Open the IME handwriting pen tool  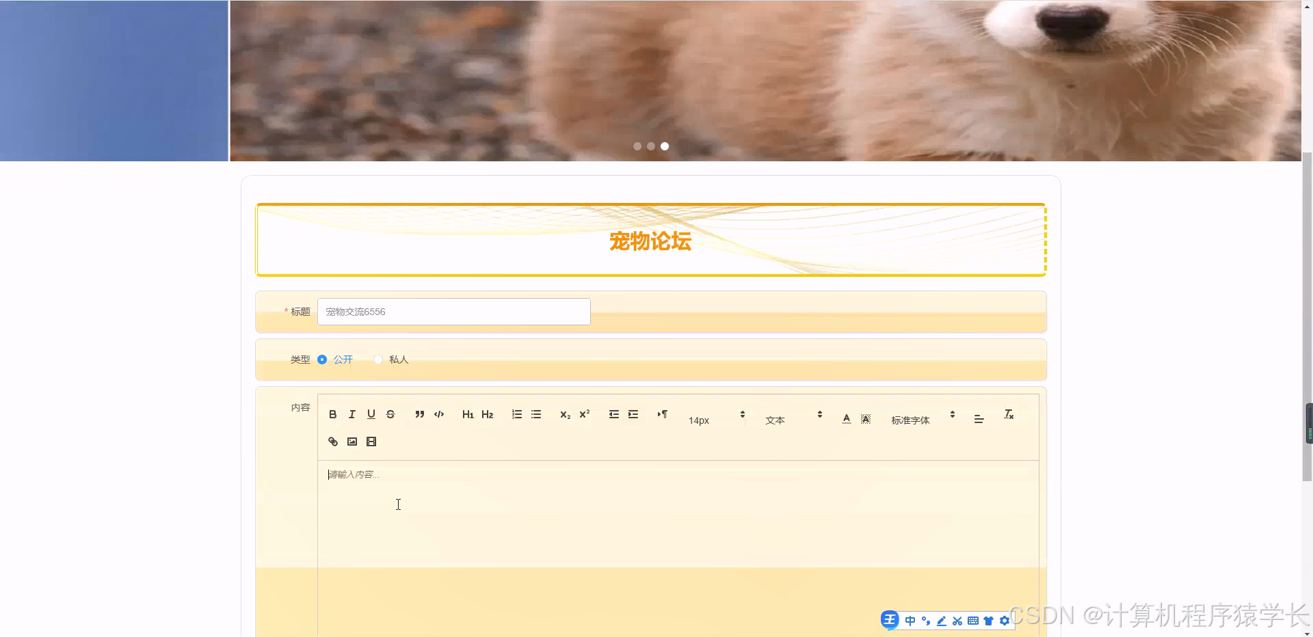pyautogui.click(x=942, y=621)
